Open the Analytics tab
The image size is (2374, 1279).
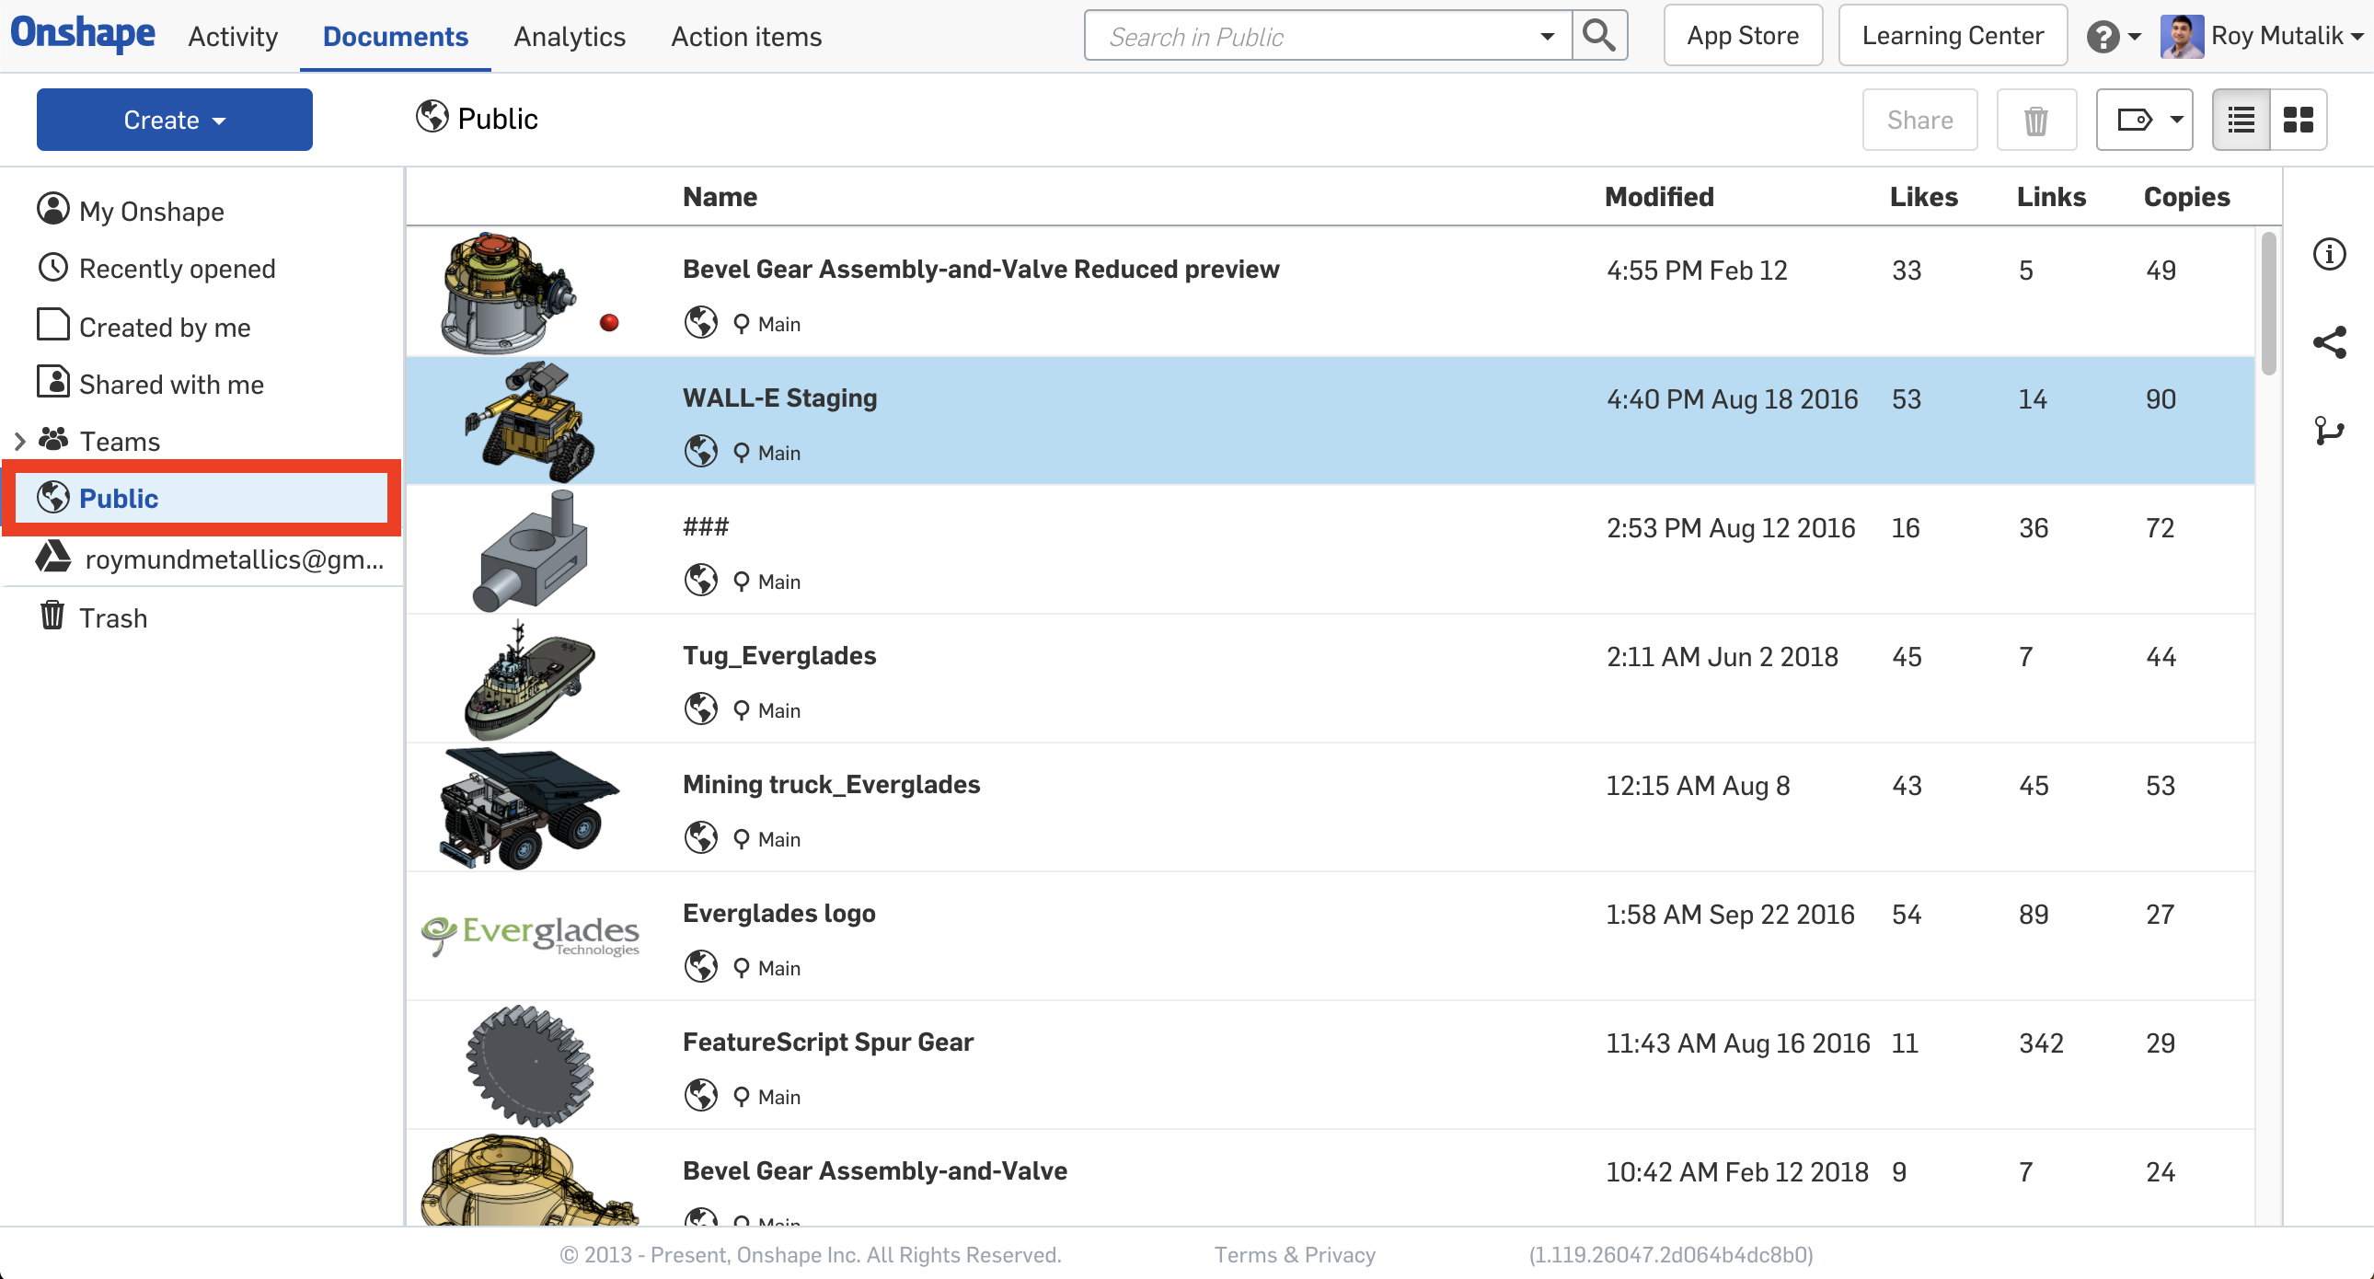point(570,37)
